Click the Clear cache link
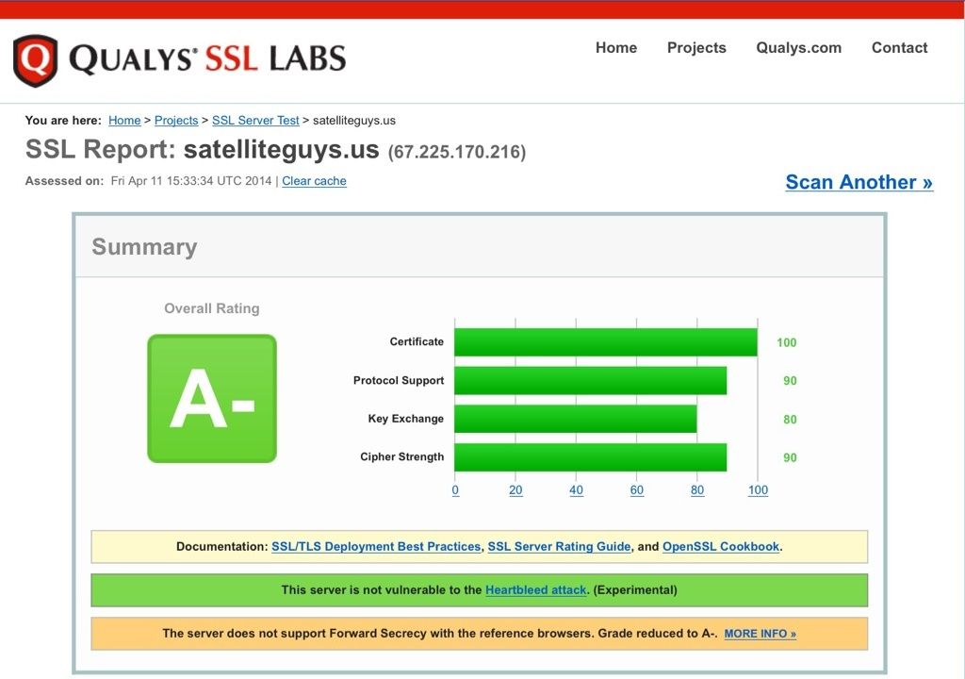The width and height of the screenshot is (965, 679). click(314, 180)
